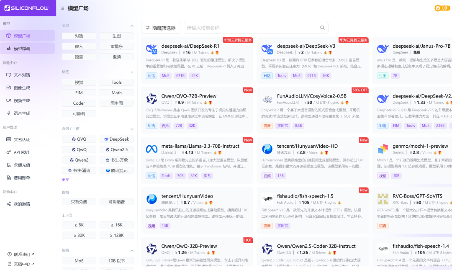
Task: Toggle the ≥ 32K context filter
Action: pyautogui.click(x=79, y=235)
